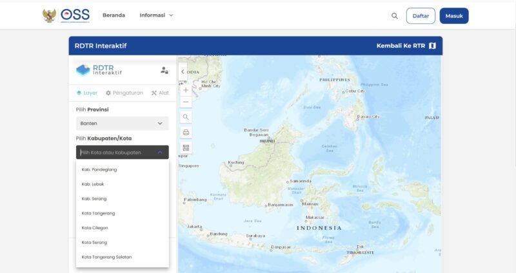516x273 pixels.
Task: Switch to the Pengaturan tab
Action: (124, 93)
